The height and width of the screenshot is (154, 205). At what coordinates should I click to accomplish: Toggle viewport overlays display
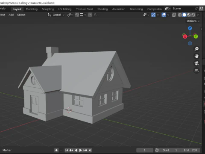coord(164,15)
